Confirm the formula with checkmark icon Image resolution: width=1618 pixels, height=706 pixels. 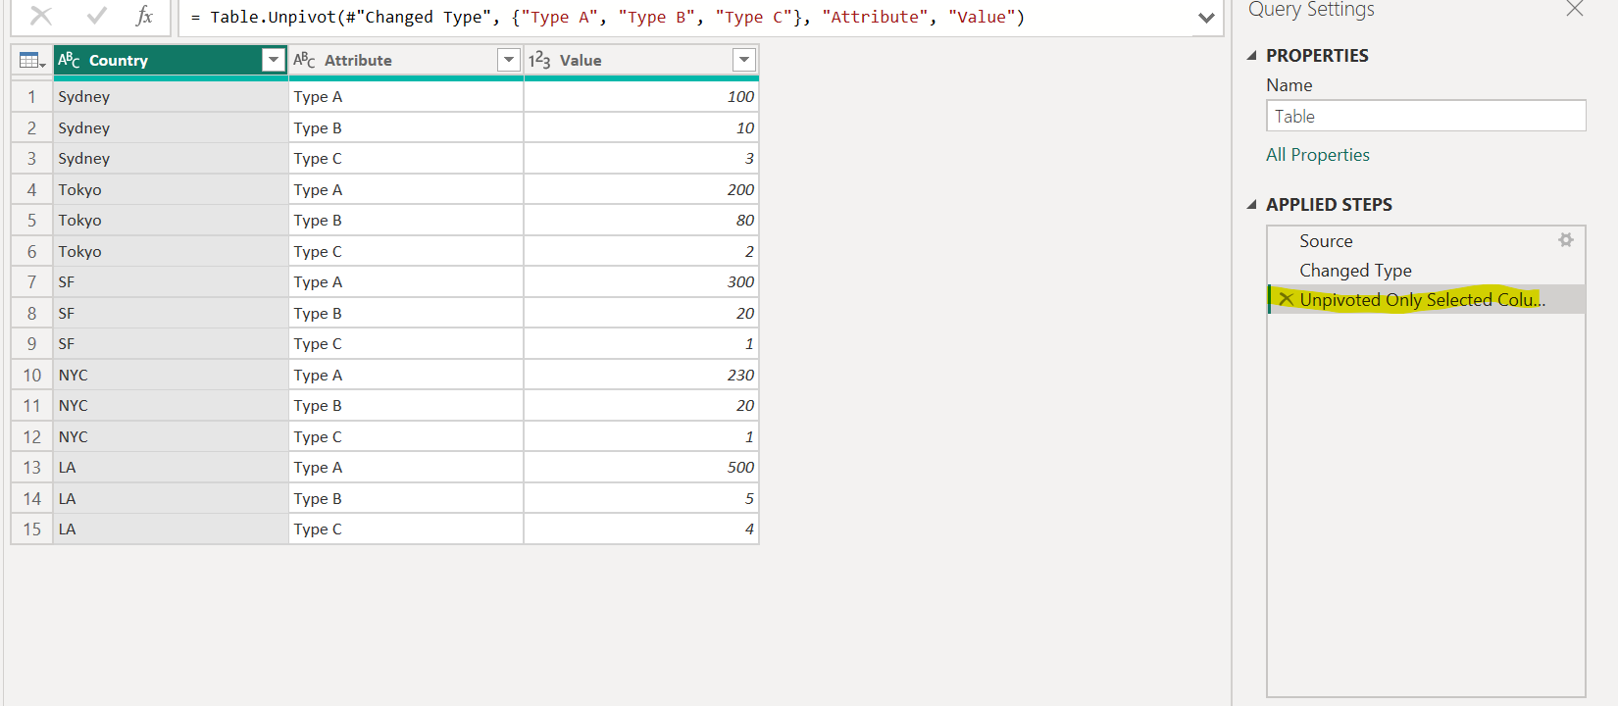[x=97, y=16]
